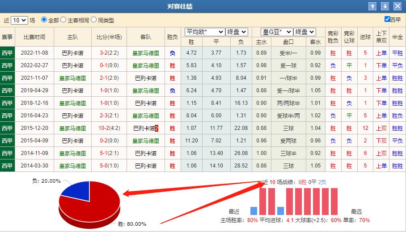This screenshot has height=232, width=406.
Task: Click the 西甲 league tag on 2022-11-08 row
Action: coord(7,53)
